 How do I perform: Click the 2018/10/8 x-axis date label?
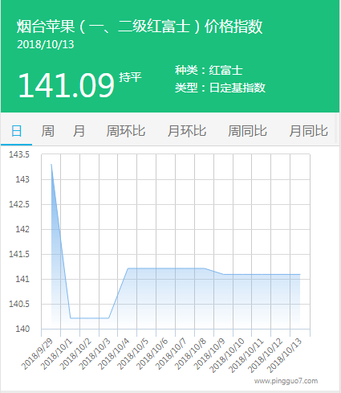(x=190, y=354)
